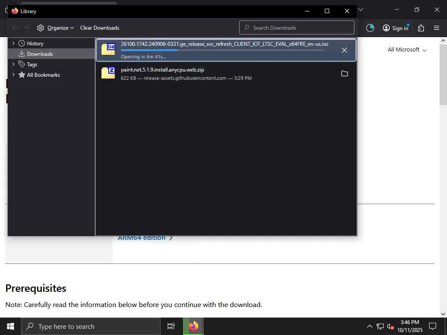
Task: Expand the History tree node
Action: tap(13, 43)
